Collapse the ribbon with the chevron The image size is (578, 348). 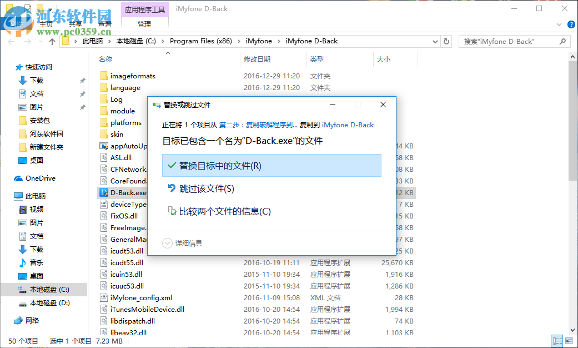(559, 24)
